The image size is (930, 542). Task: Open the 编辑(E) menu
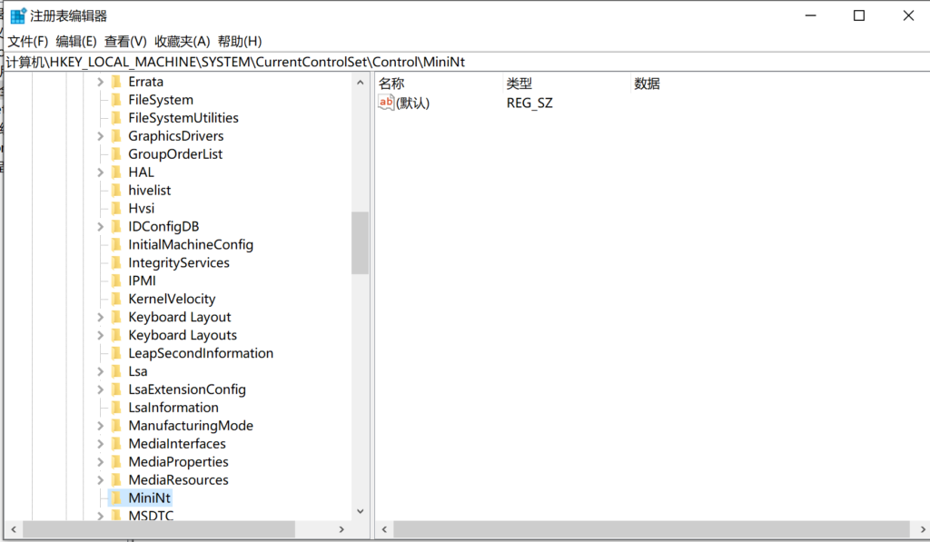point(76,42)
